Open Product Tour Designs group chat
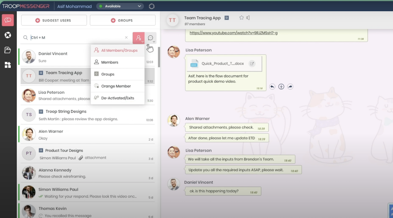The height and width of the screenshot is (218, 393). (x=88, y=154)
